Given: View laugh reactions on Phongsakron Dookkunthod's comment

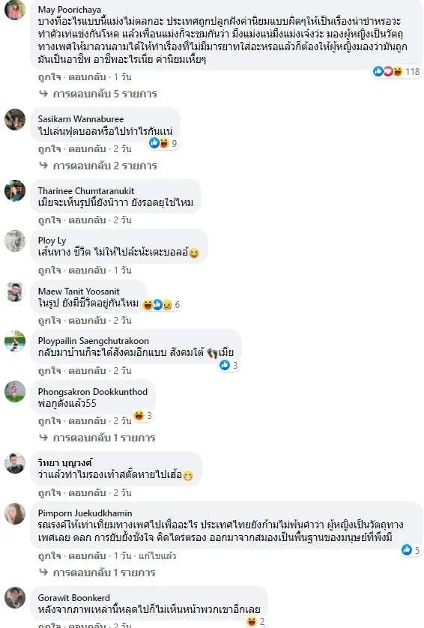Looking at the screenshot, I should point(143,415).
